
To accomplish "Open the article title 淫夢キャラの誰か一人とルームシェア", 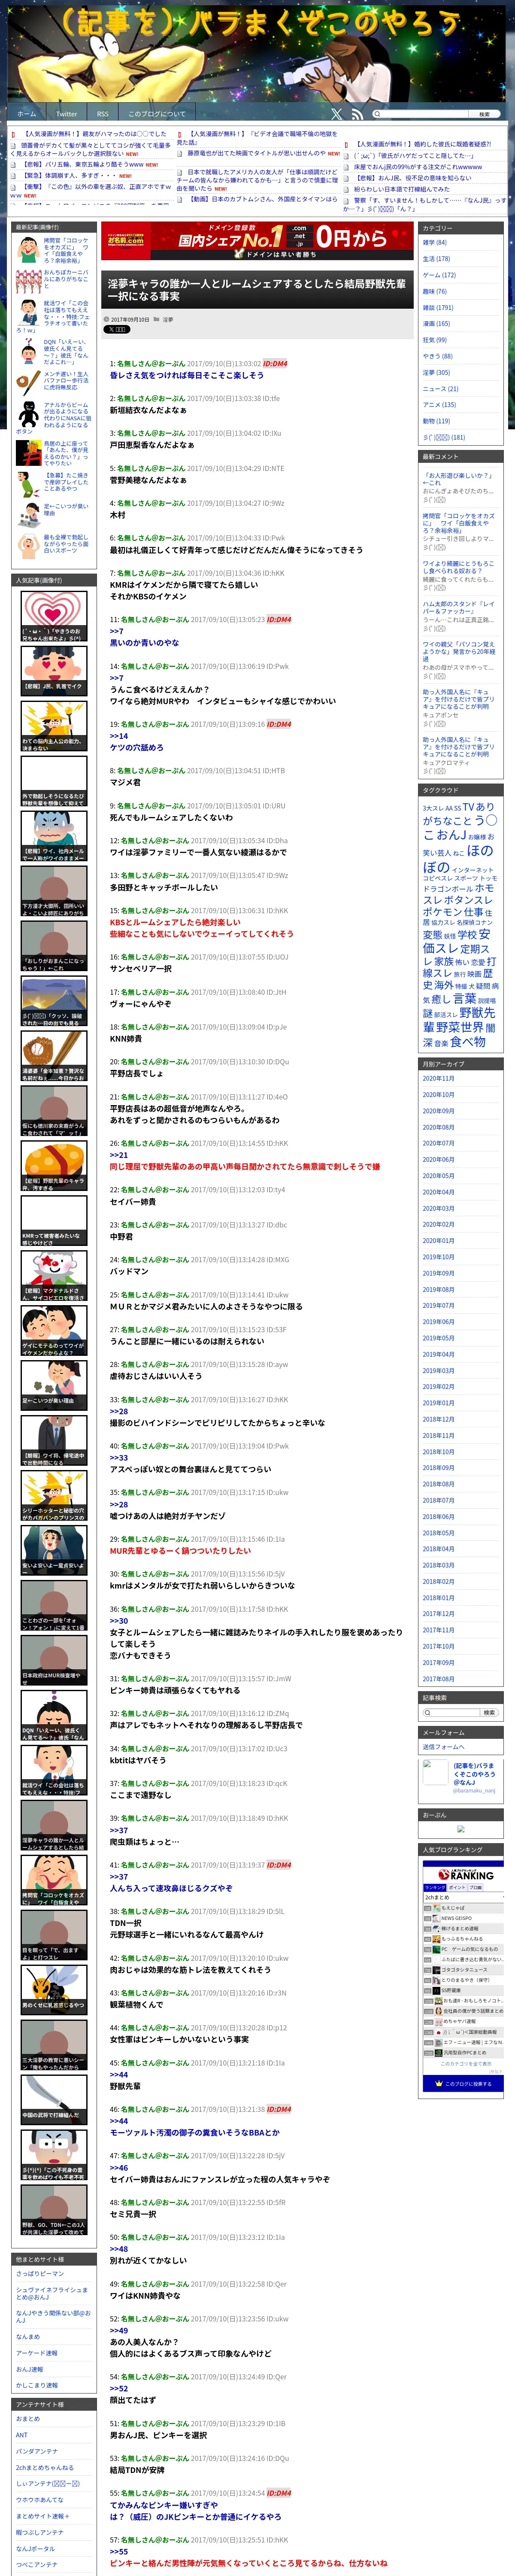I will pos(257,290).
